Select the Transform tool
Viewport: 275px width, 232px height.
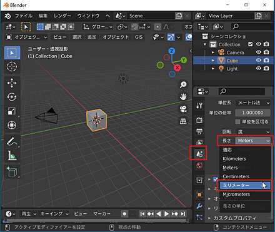tap(12, 125)
